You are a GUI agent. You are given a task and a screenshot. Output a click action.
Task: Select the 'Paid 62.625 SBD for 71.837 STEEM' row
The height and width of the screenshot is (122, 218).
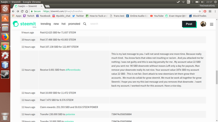click(113, 33)
